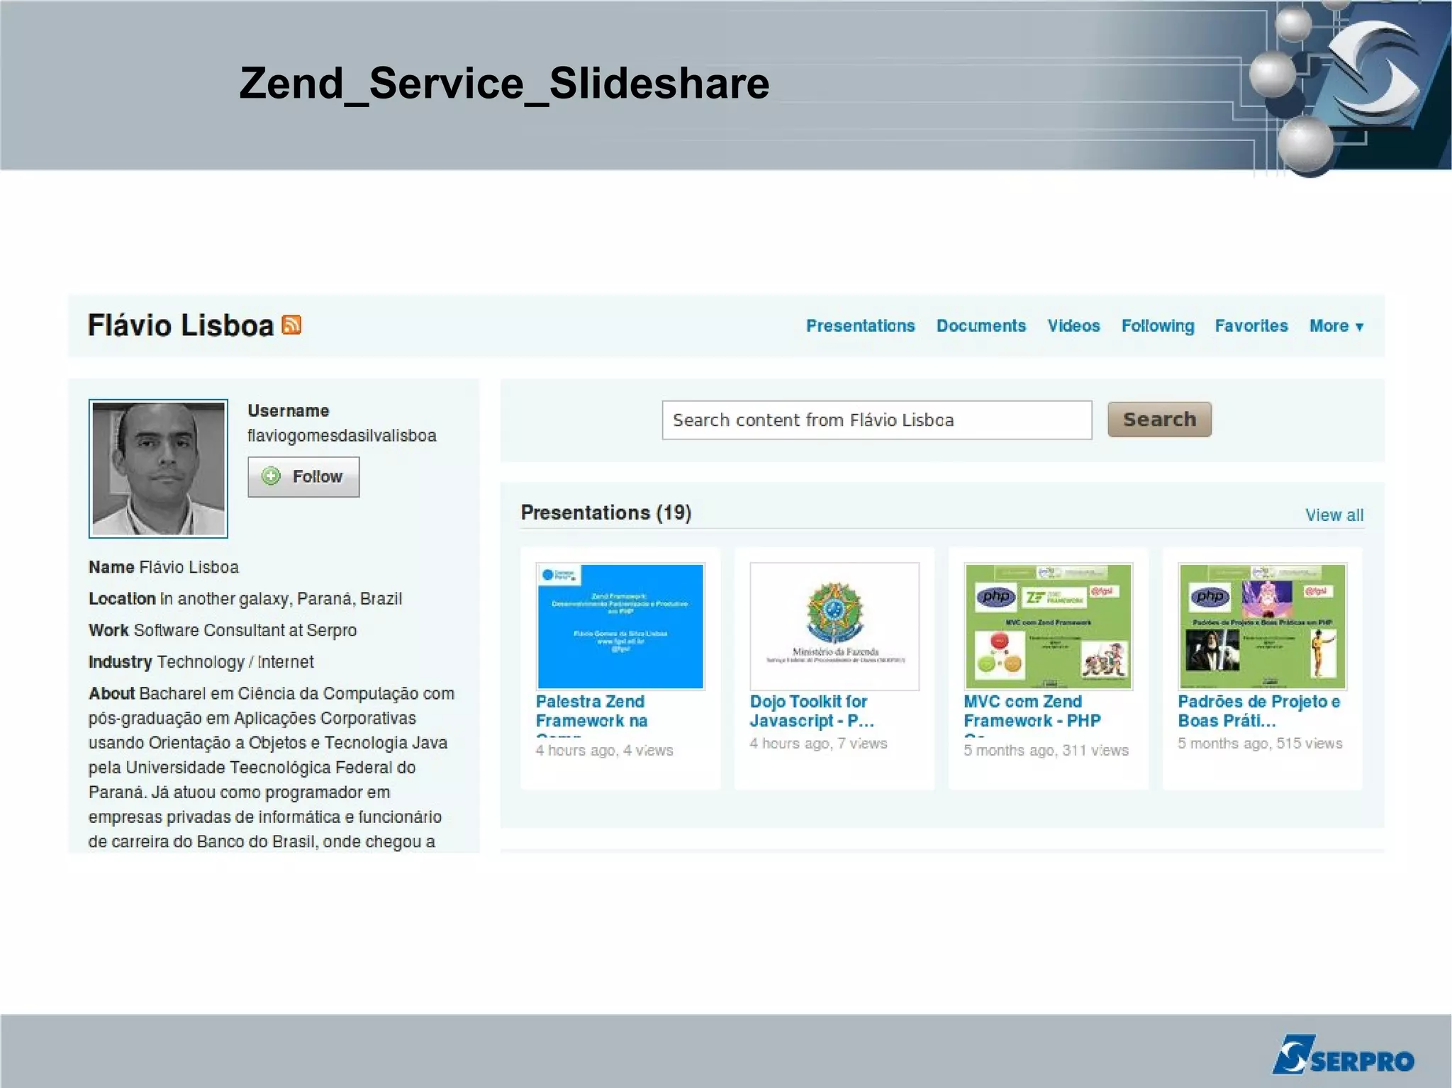Expand the More dropdown menu
Screen dimensions: 1452x1088
pyautogui.click(x=1336, y=326)
